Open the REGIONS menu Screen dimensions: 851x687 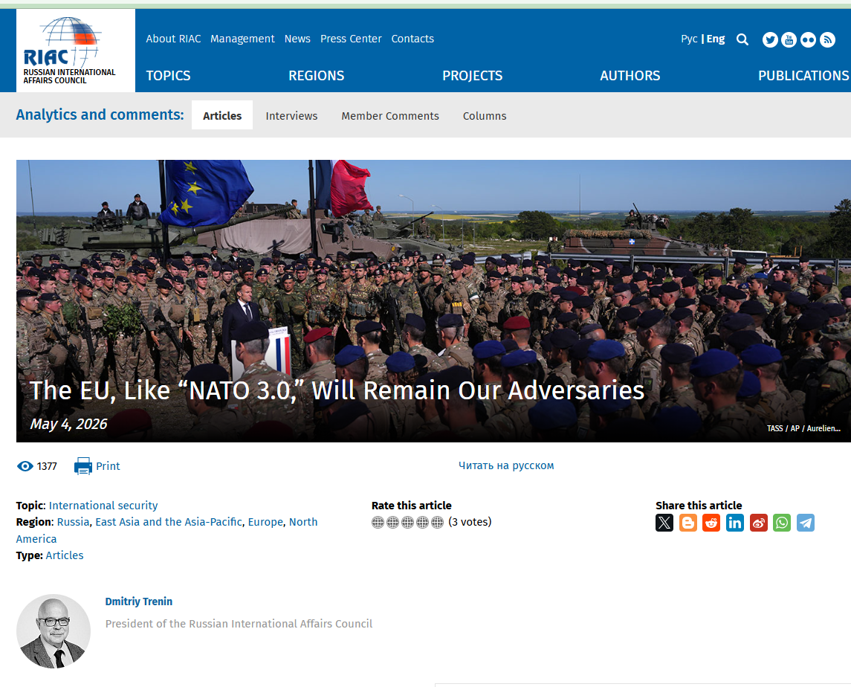(x=317, y=76)
